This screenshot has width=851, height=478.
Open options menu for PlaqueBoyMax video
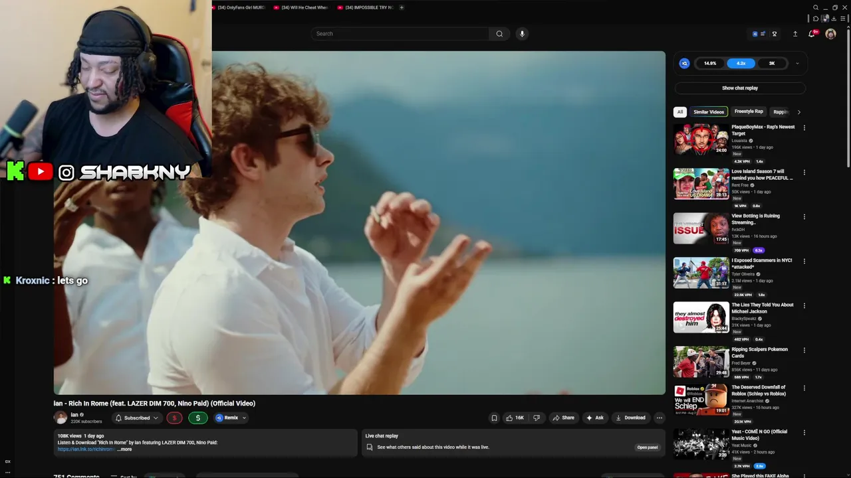tap(804, 127)
